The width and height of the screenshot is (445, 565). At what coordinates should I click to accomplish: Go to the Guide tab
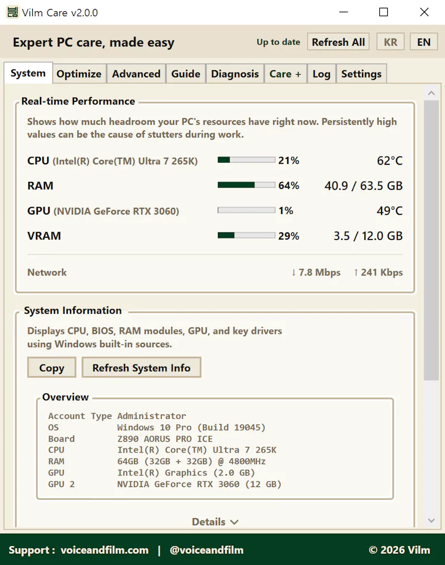point(186,74)
